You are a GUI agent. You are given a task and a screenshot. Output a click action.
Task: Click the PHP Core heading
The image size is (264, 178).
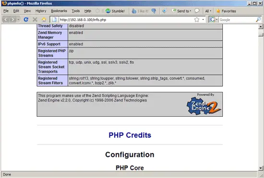click(130, 168)
